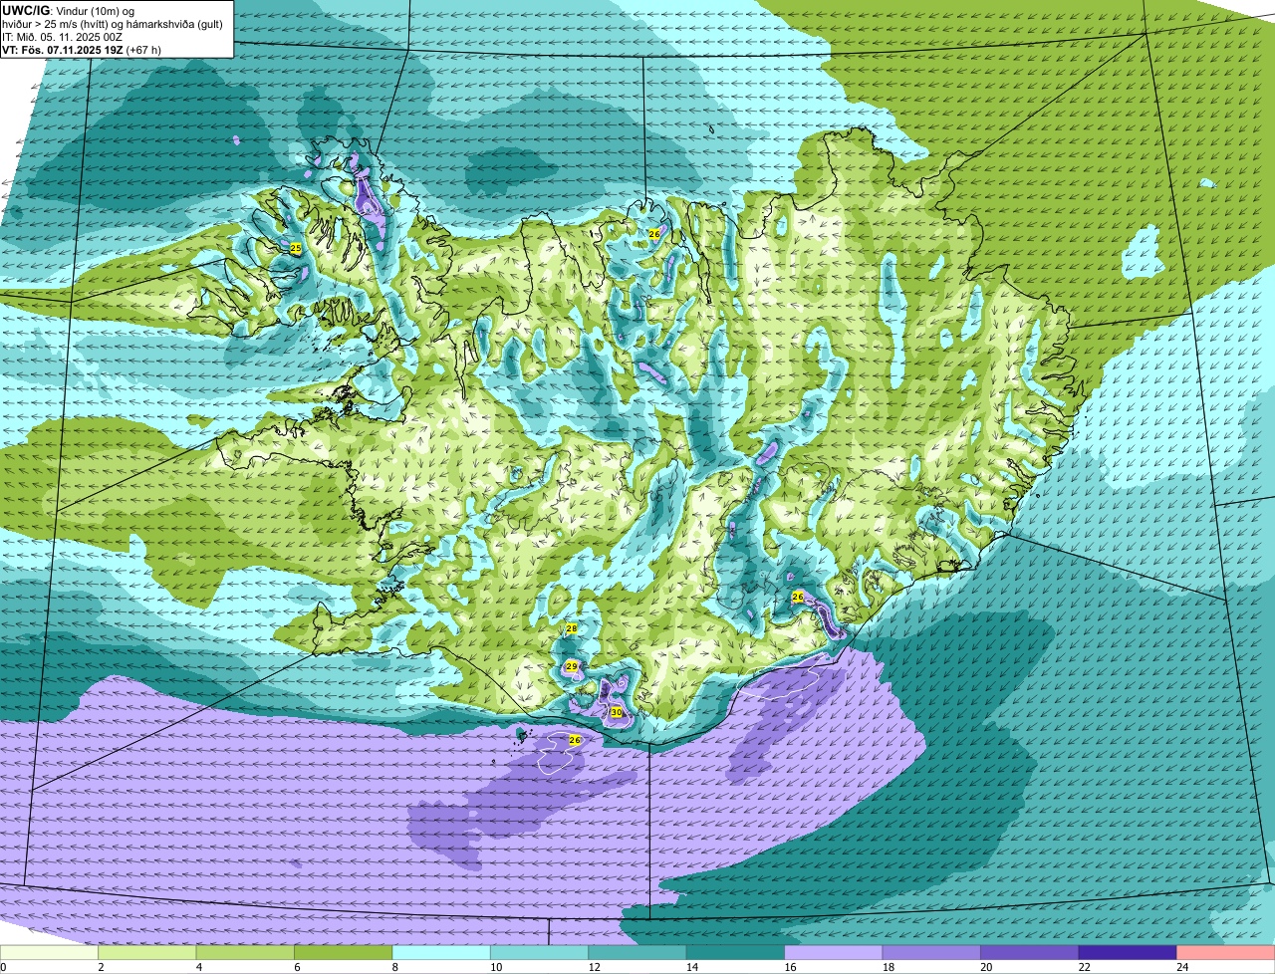Click the olive green 6–8 m/s legend swatch
Screen dimensions: 1275x974
pos(344,952)
